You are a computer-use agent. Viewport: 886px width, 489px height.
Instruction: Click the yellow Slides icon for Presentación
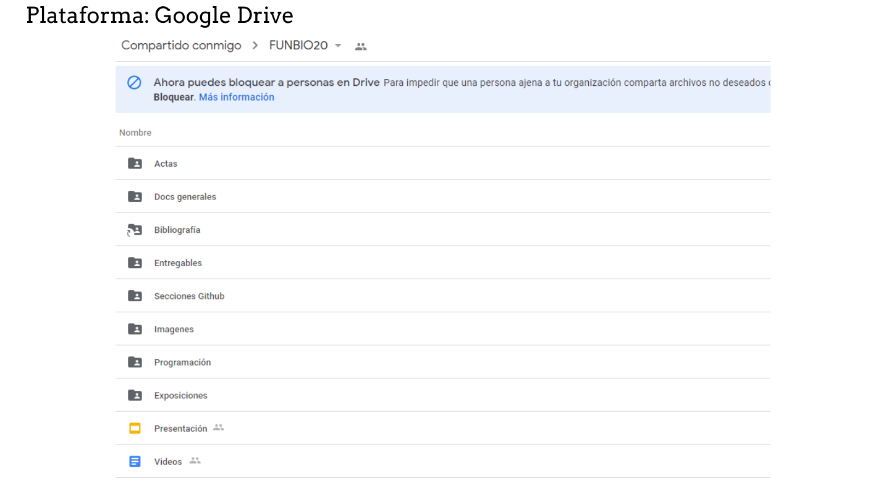coord(135,428)
